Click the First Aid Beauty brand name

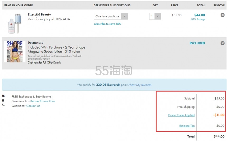tap(39, 14)
